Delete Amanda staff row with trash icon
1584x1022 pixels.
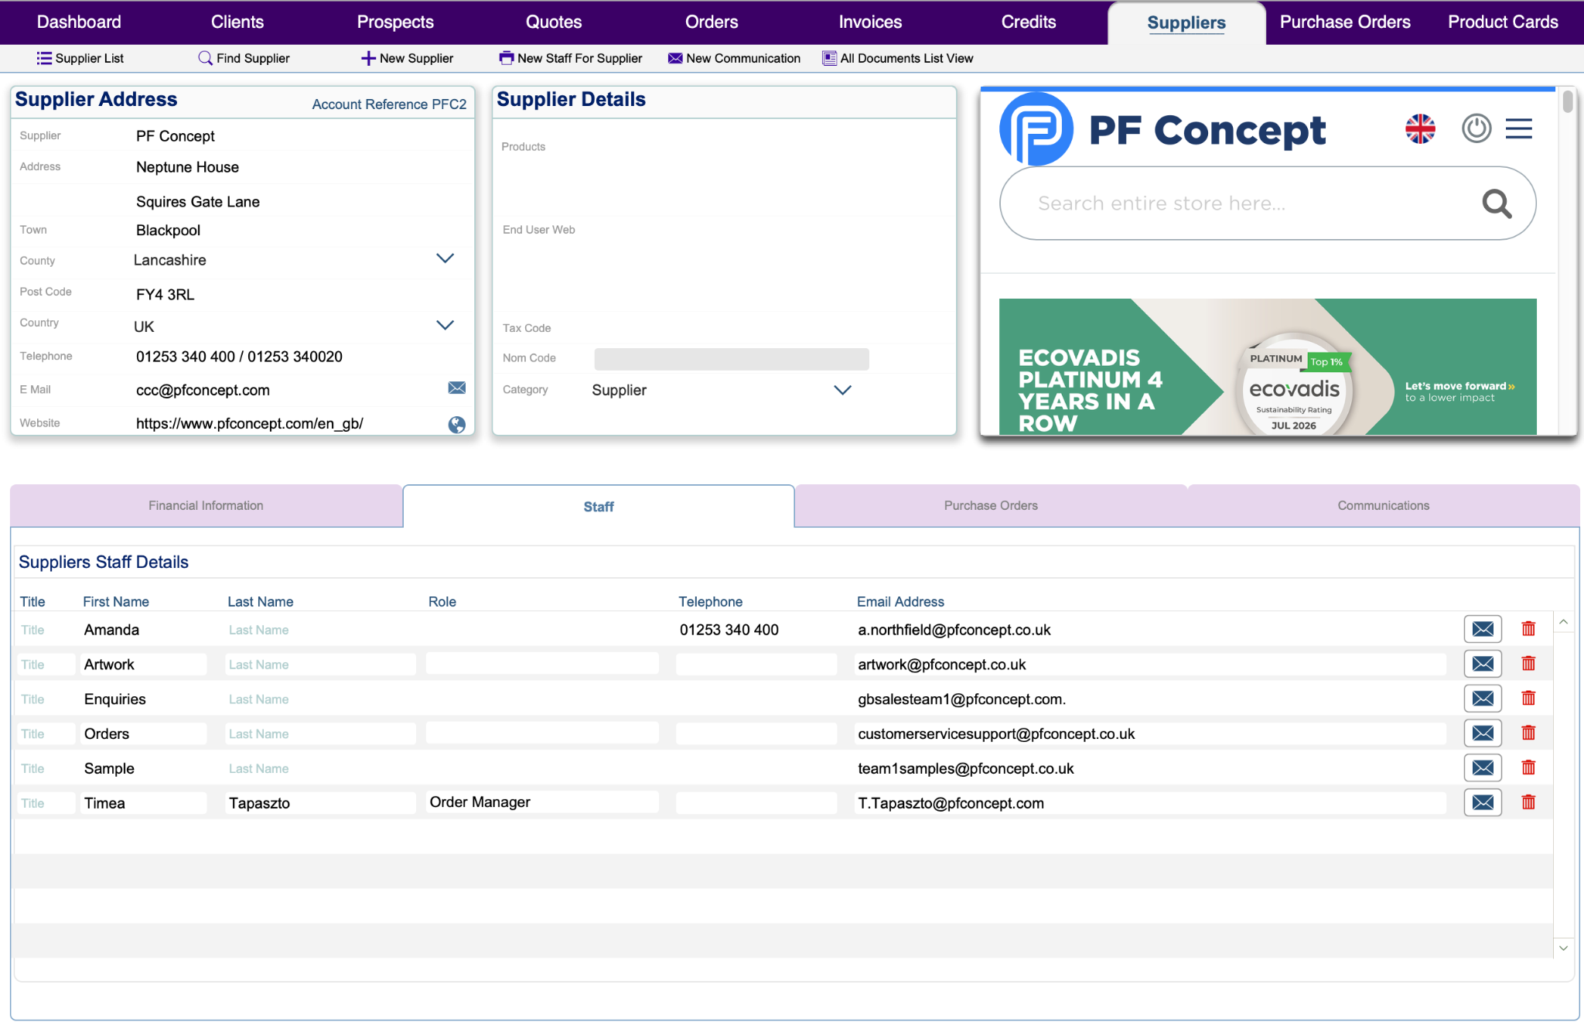1528,628
